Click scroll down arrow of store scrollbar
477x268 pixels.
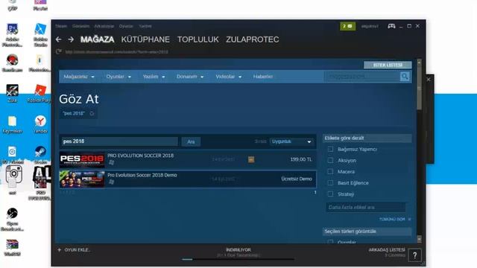pyautogui.click(x=419, y=239)
